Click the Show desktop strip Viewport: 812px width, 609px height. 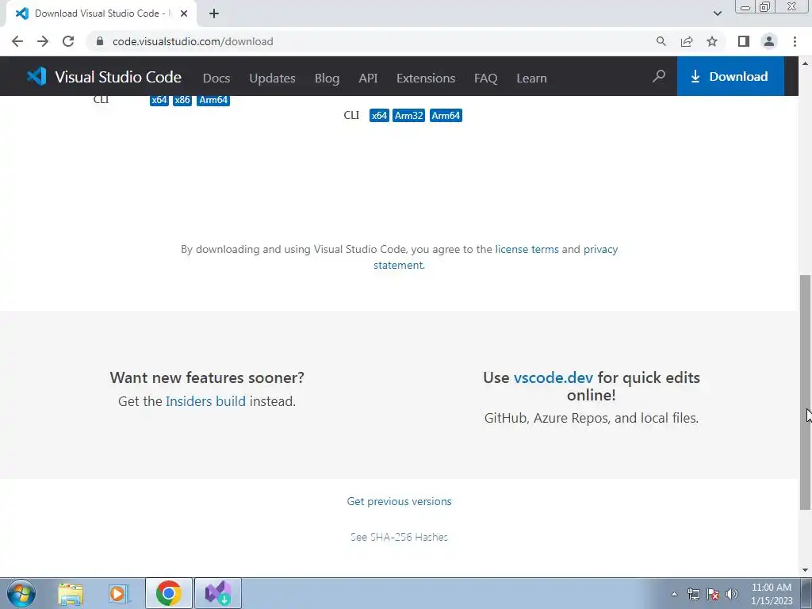pyautogui.click(x=806, y=593)
